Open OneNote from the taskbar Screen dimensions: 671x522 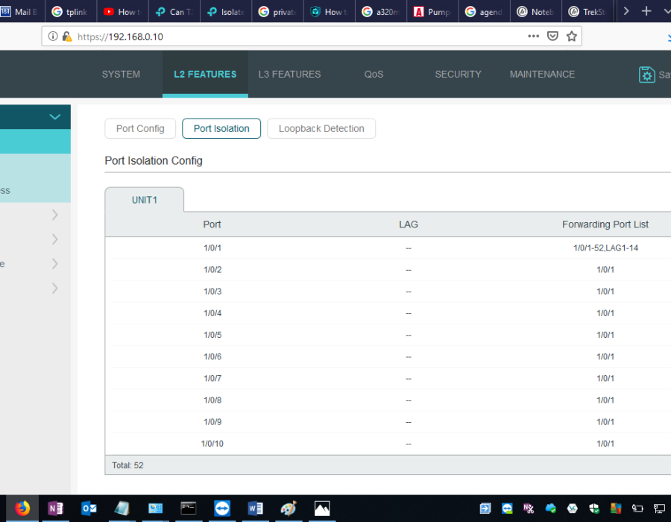56,509
